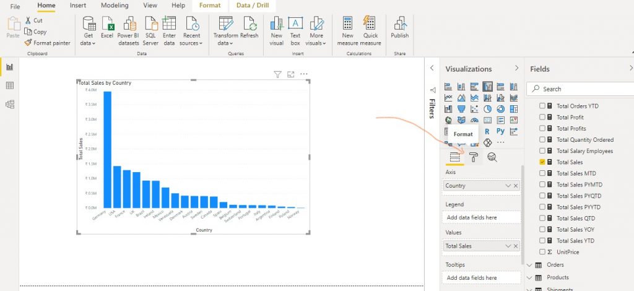Check the UnitPrice field
Viewport: 634px width, 291px height.
point(542,252)
